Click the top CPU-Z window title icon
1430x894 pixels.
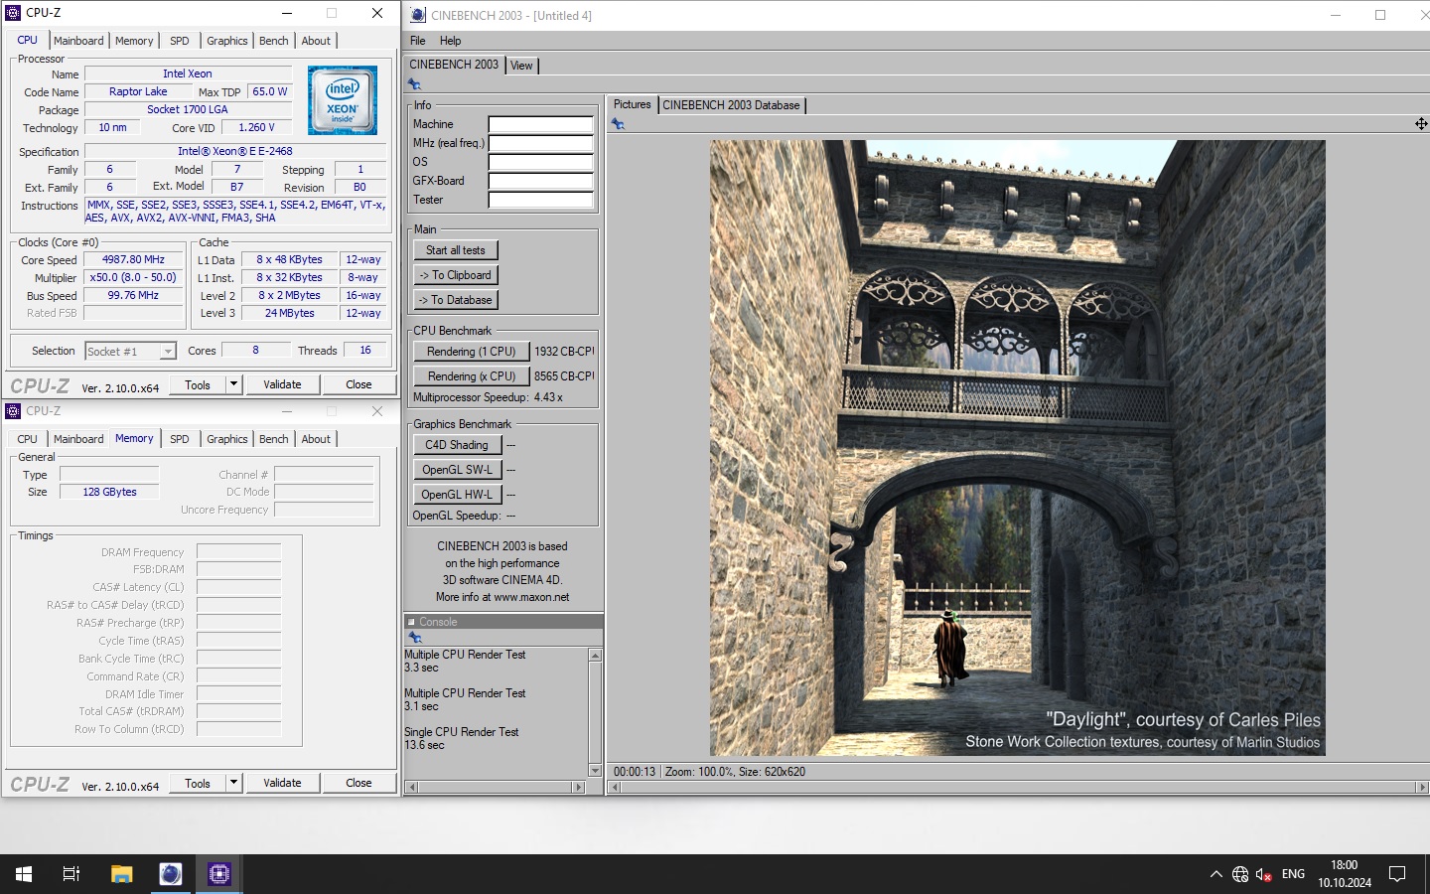point(13,13)
